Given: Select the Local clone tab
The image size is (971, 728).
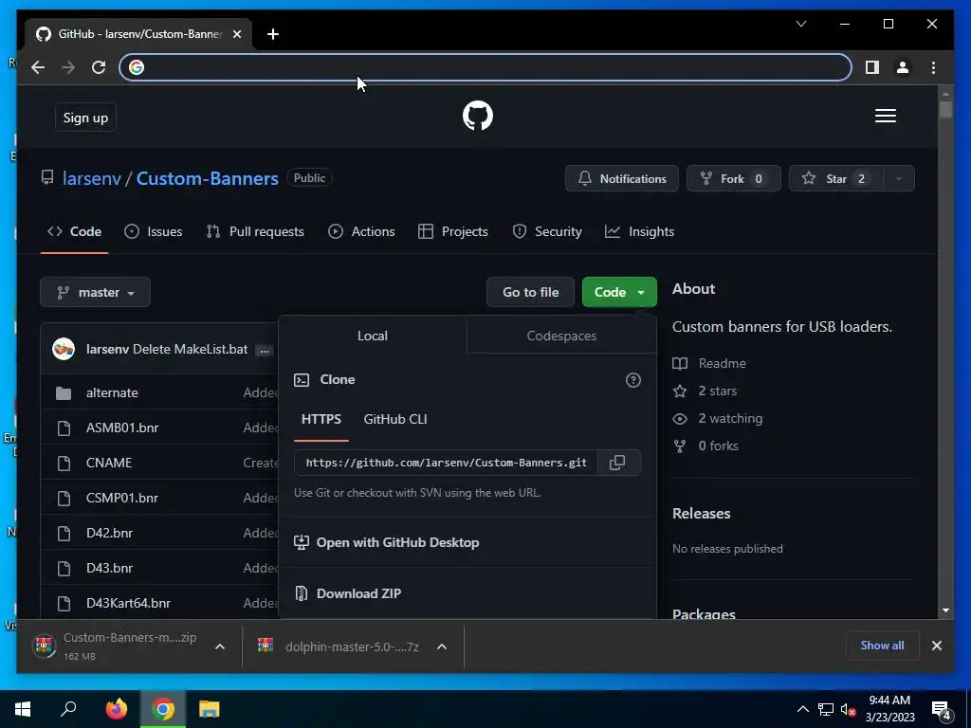Looking at the screenshot, I should tap(372, 336).
